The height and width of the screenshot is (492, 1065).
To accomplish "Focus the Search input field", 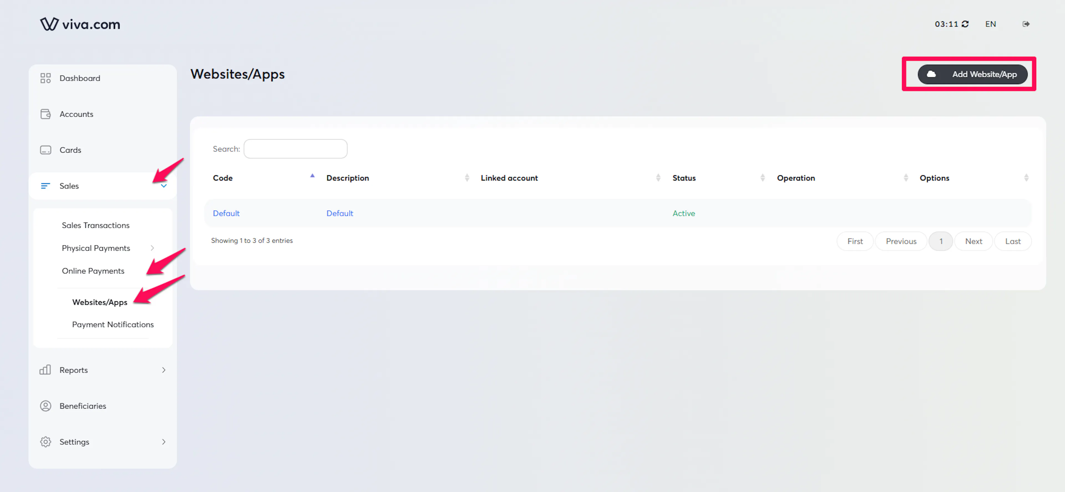I will [295, 149].
